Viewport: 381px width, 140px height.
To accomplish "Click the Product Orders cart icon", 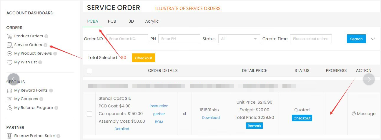I will click(x=9, y=36).
